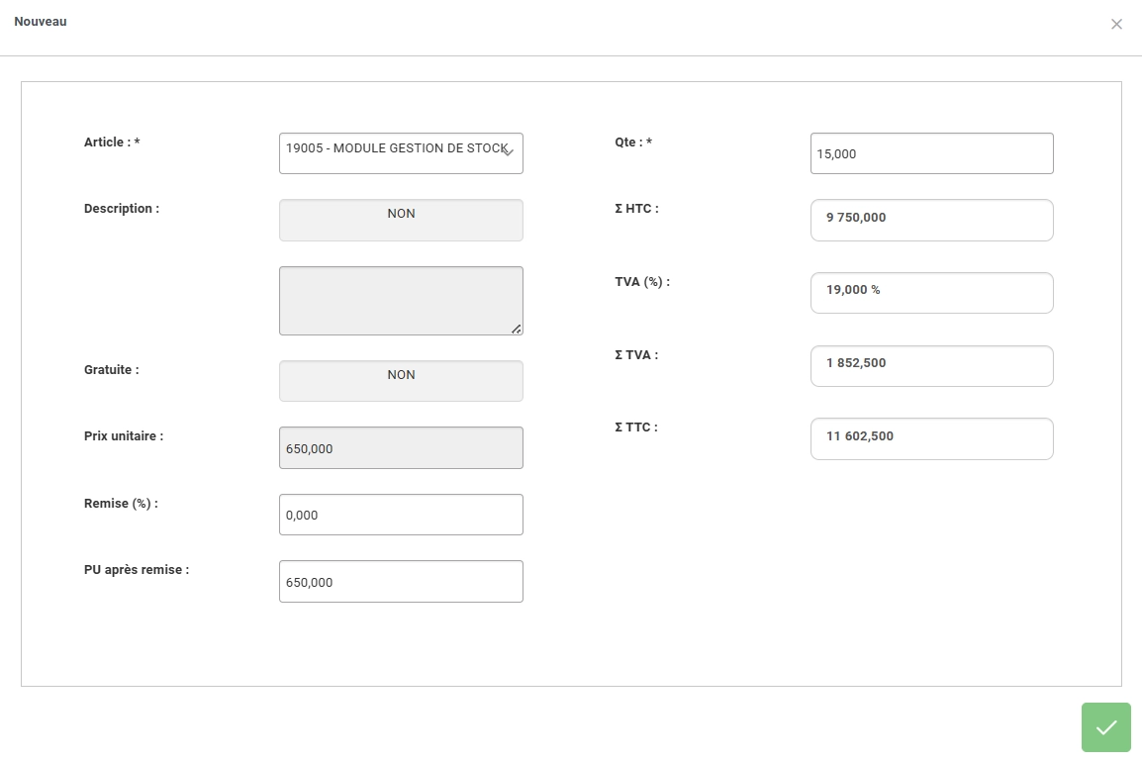Click the PU après remise field

click(x=401, y=581)
